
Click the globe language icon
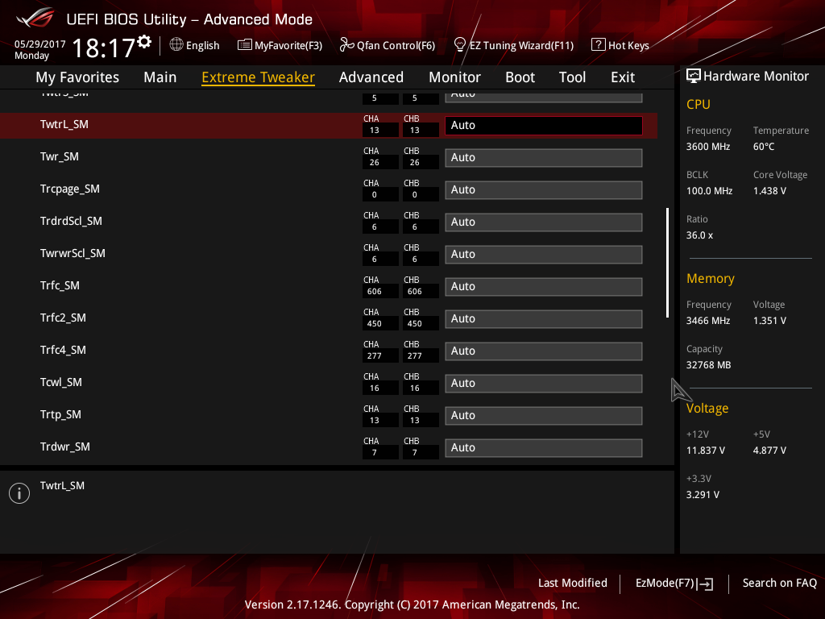(176, 45)
